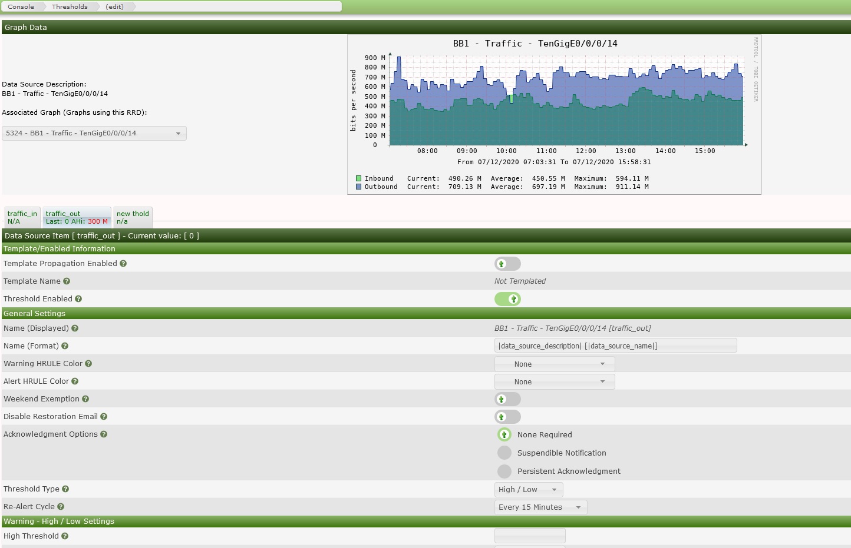Click the help icon beside Threshold Enabled

[78, 299]
